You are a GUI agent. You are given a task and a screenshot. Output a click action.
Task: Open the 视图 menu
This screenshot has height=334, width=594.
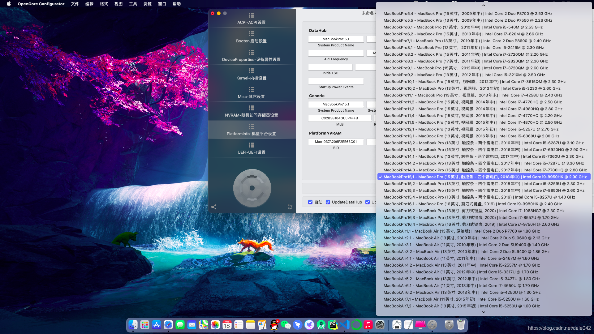point(118,4)
